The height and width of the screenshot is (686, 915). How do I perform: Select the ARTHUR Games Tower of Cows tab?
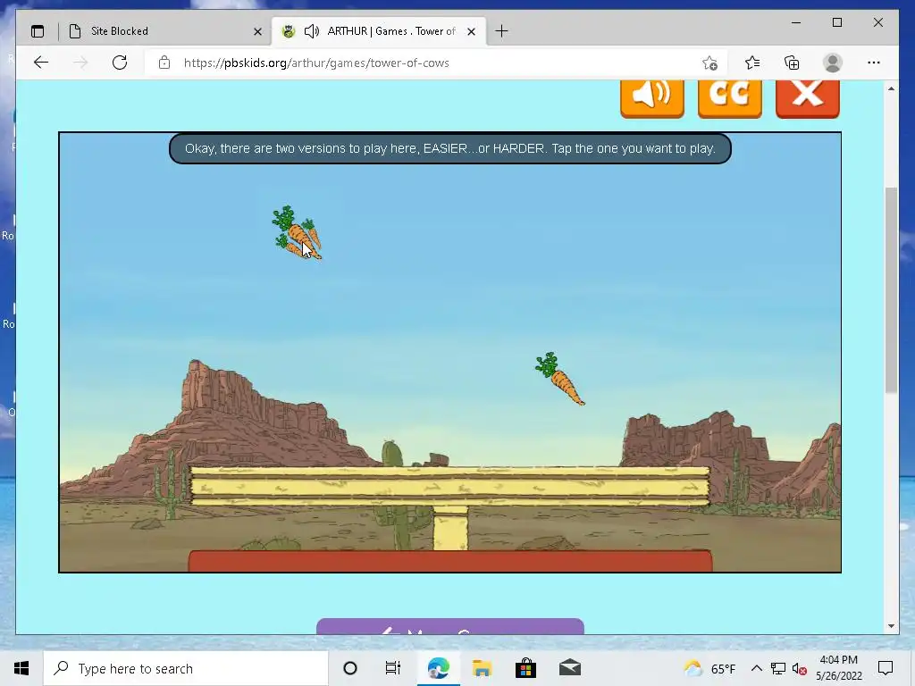point(380,31)
